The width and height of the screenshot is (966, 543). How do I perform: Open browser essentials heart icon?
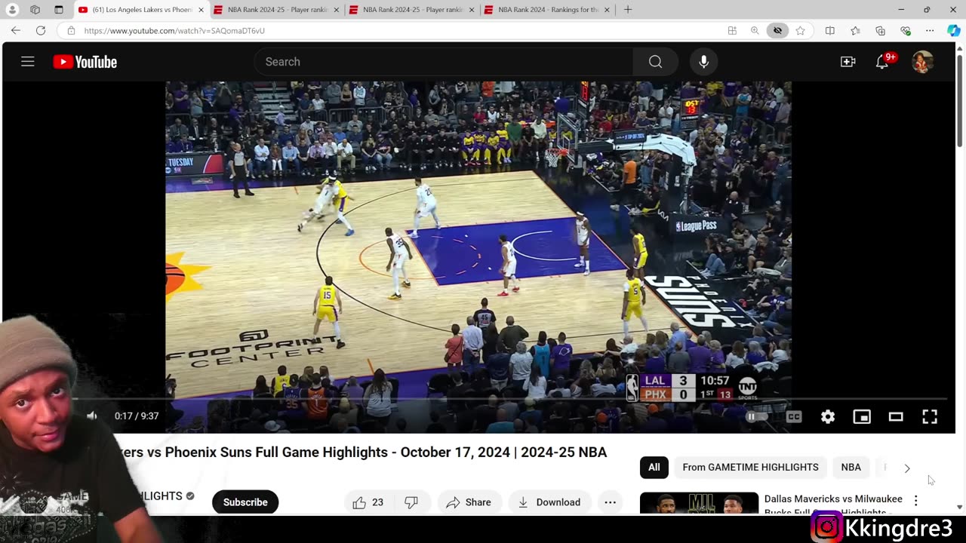[x=905, y=31]
